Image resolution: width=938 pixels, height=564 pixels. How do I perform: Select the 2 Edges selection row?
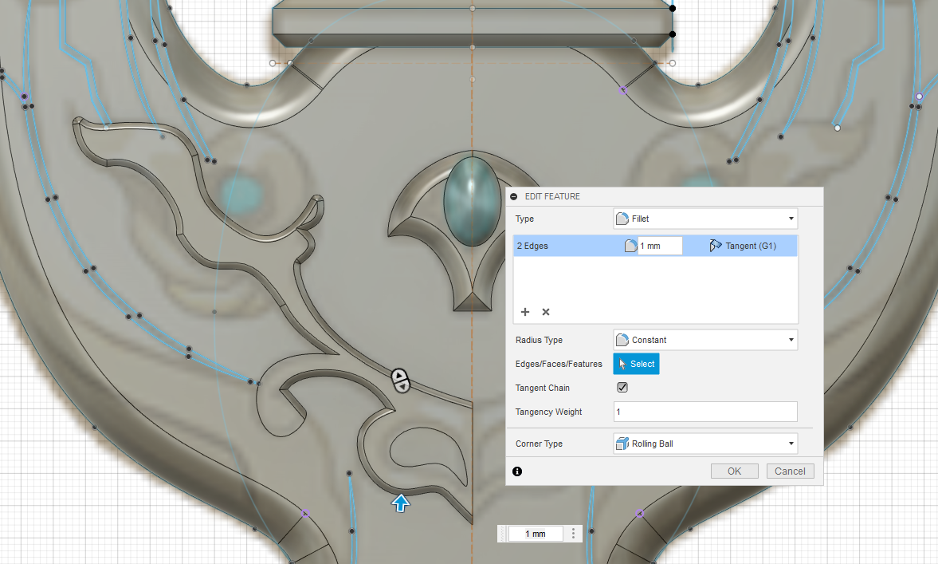point(655,246)
